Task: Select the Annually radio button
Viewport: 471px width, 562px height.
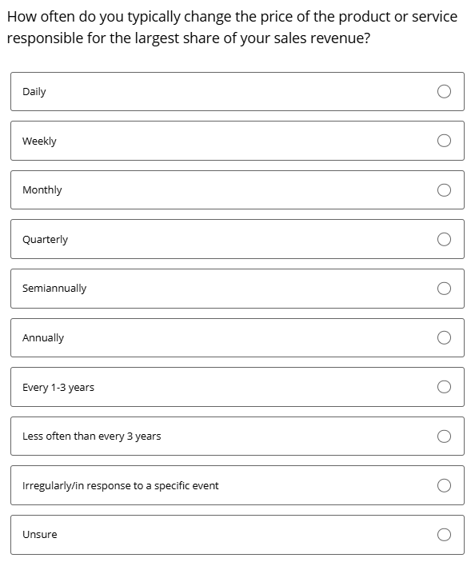Action: point(444,337)
